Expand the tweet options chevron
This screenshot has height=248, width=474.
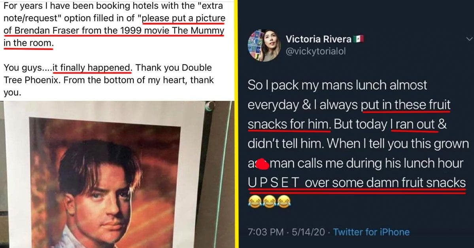(469, 39)
